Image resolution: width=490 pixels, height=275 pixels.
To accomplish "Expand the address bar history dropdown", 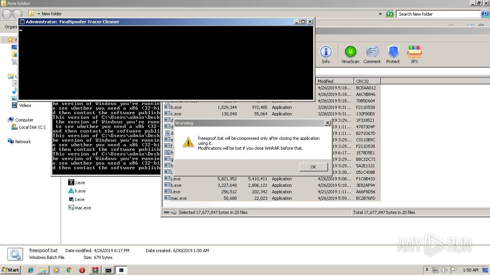I will click(380, 14).
